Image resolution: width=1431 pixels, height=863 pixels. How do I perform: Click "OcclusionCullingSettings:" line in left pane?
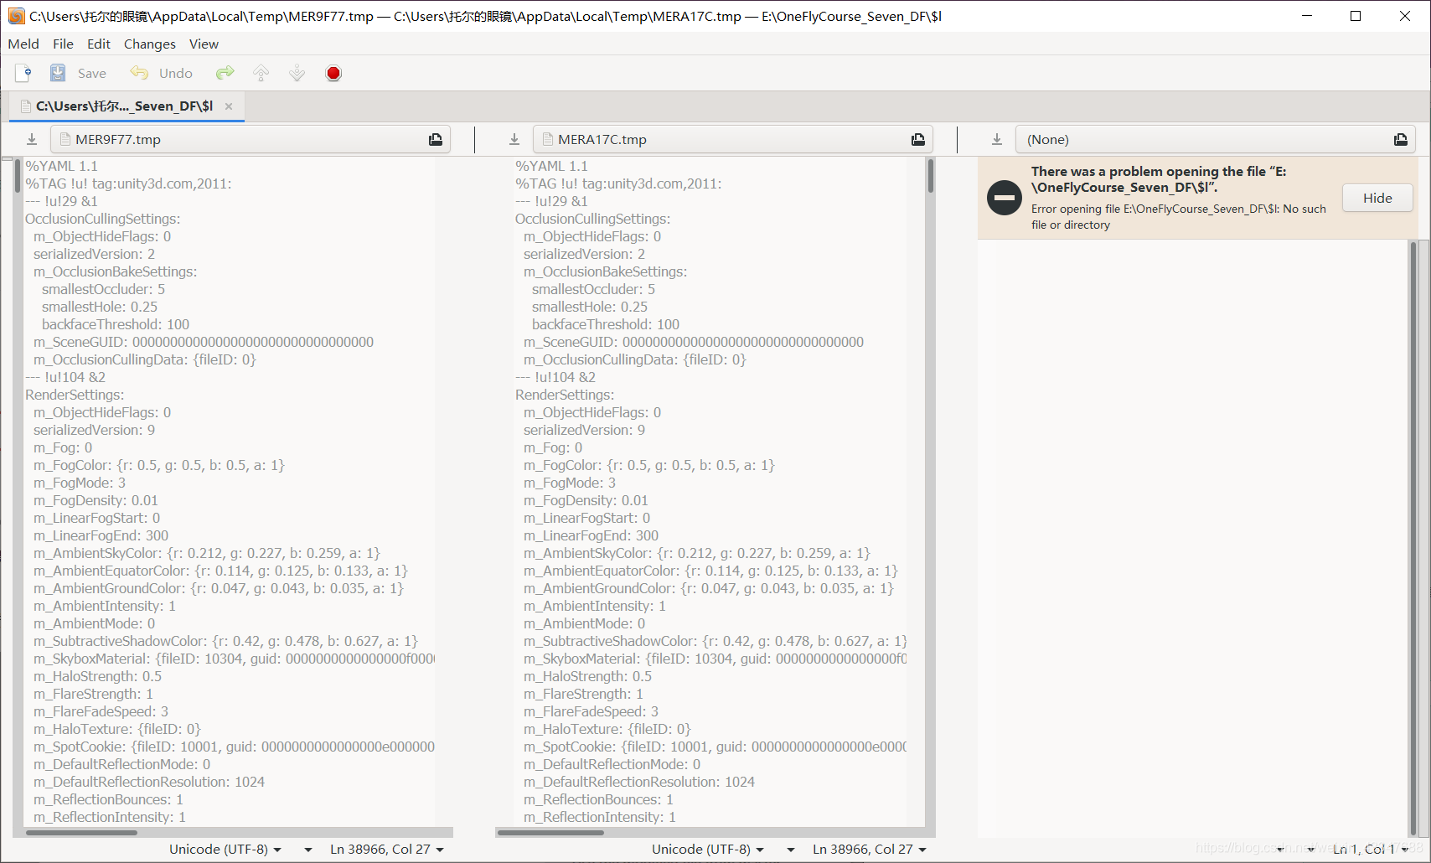pyautogui.click(x=102, y=219)
